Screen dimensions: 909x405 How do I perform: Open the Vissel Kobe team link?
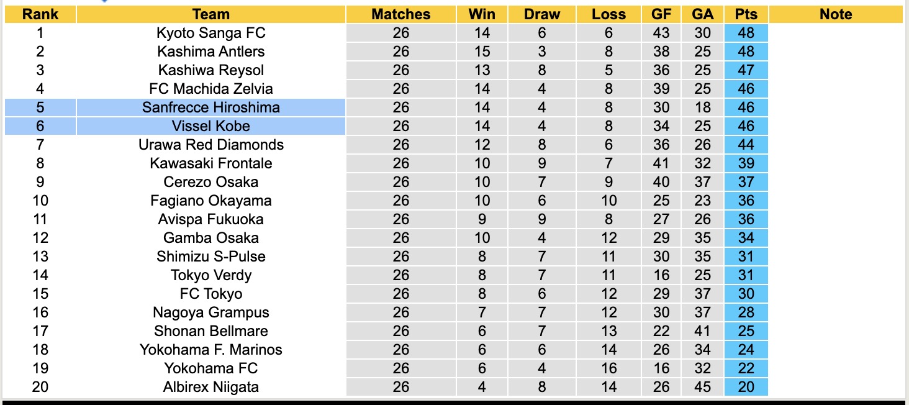211,126
